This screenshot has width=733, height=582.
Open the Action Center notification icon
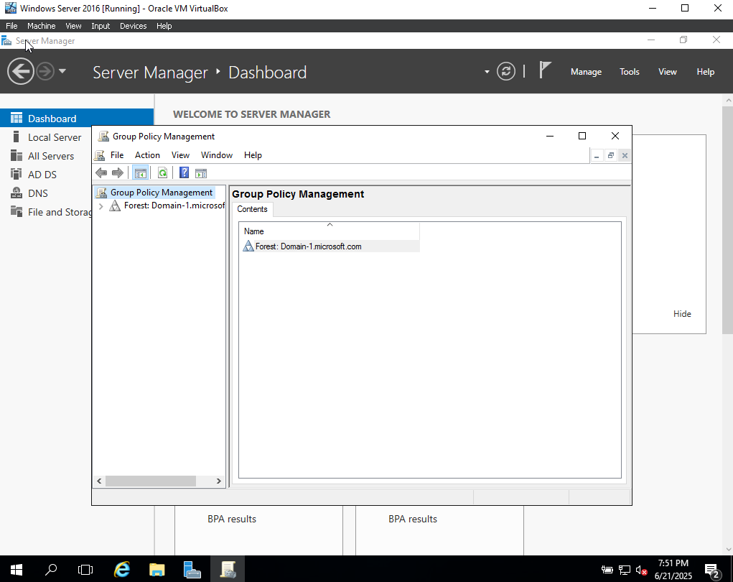coord(712,571)
